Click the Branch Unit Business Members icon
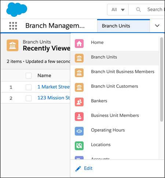Image resolution: width=165 pixels, height=178 pixels. pos(79,73)
